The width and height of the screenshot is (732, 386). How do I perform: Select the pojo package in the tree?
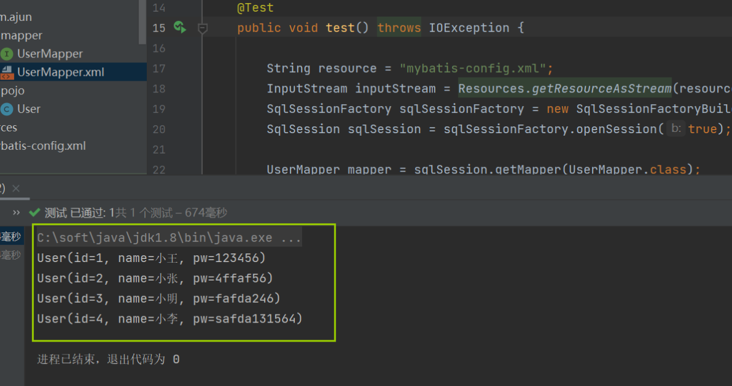tap(12, 91)
